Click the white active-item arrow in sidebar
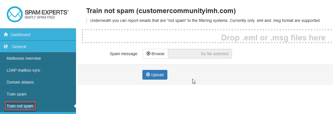 (75, 106)
